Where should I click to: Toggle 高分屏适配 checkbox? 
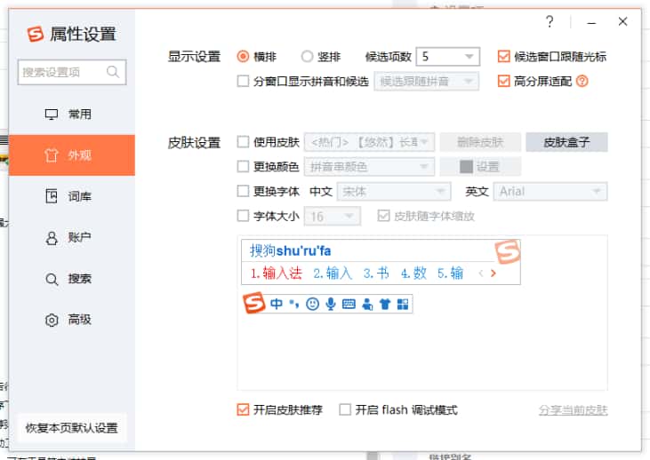[x=503, y=81]
